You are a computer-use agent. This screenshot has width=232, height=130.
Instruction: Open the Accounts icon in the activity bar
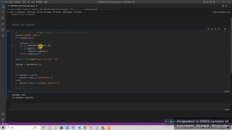[3, 114]
